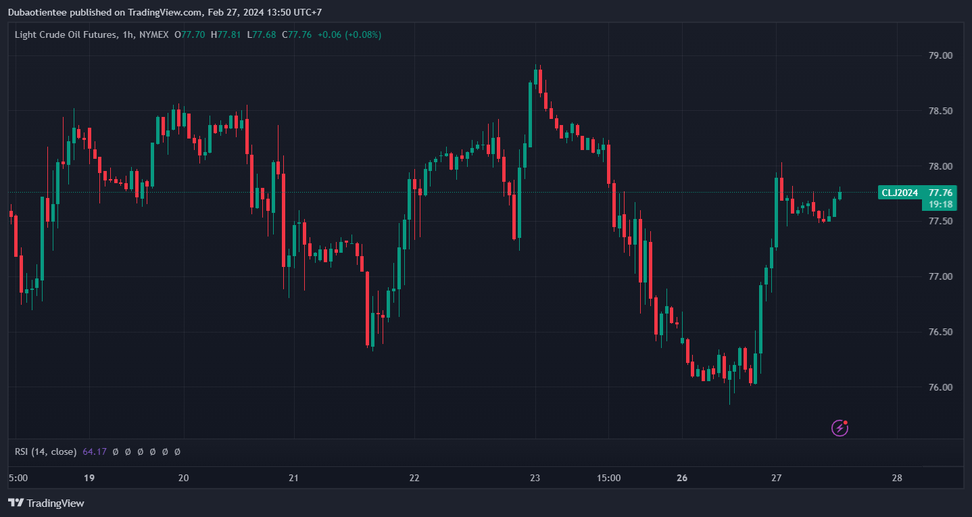Click the 78.00 price axis label
972x517 pixels.
(940, 166)
